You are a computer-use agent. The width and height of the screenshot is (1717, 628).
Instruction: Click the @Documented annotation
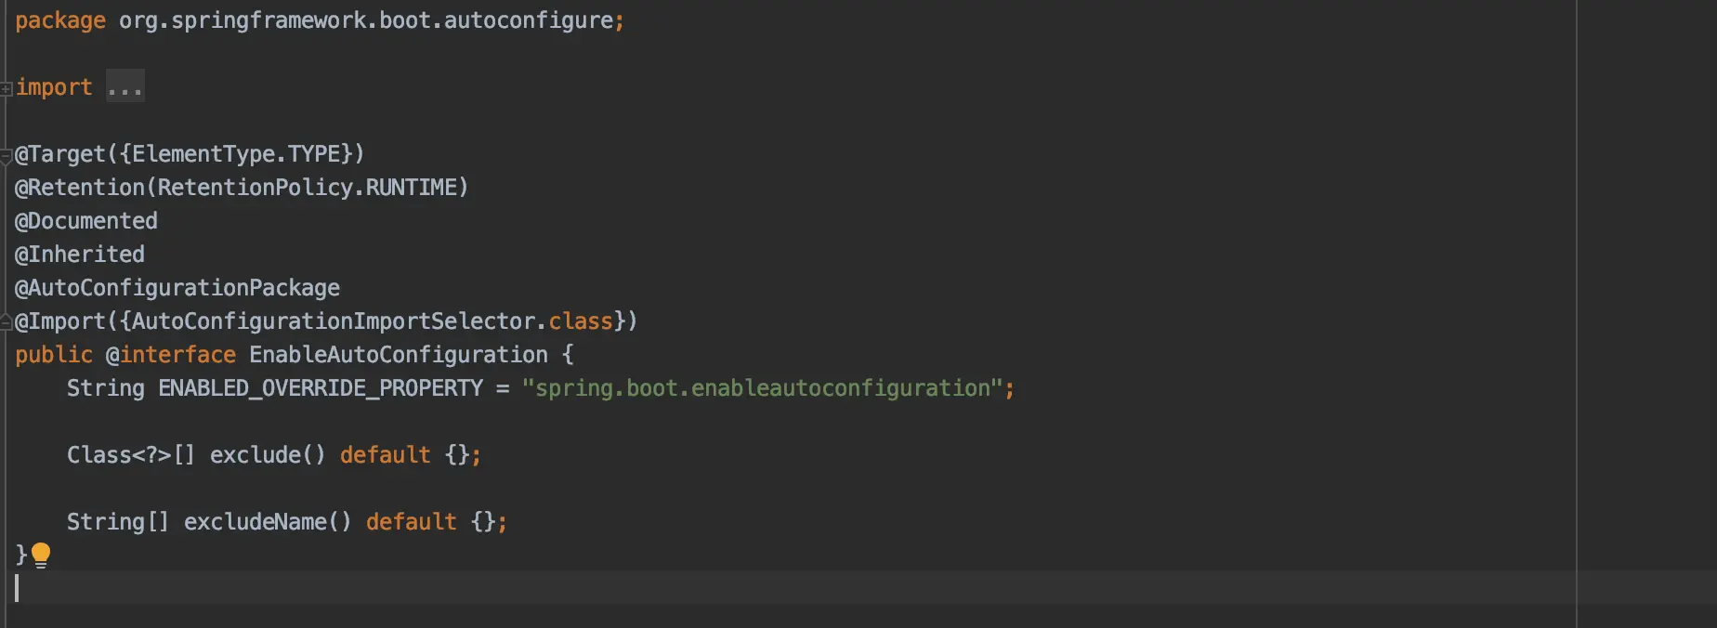tap(86, 220)
